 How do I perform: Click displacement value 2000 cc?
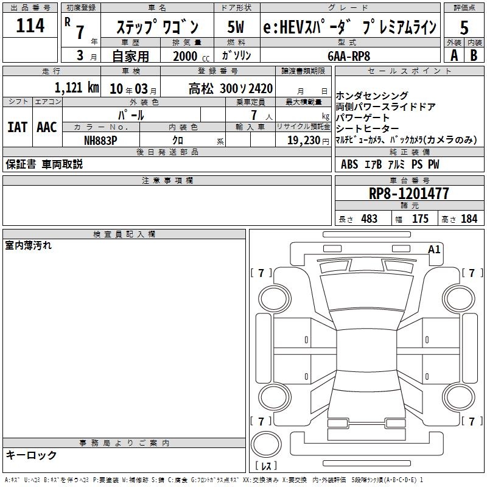(191, 56)
